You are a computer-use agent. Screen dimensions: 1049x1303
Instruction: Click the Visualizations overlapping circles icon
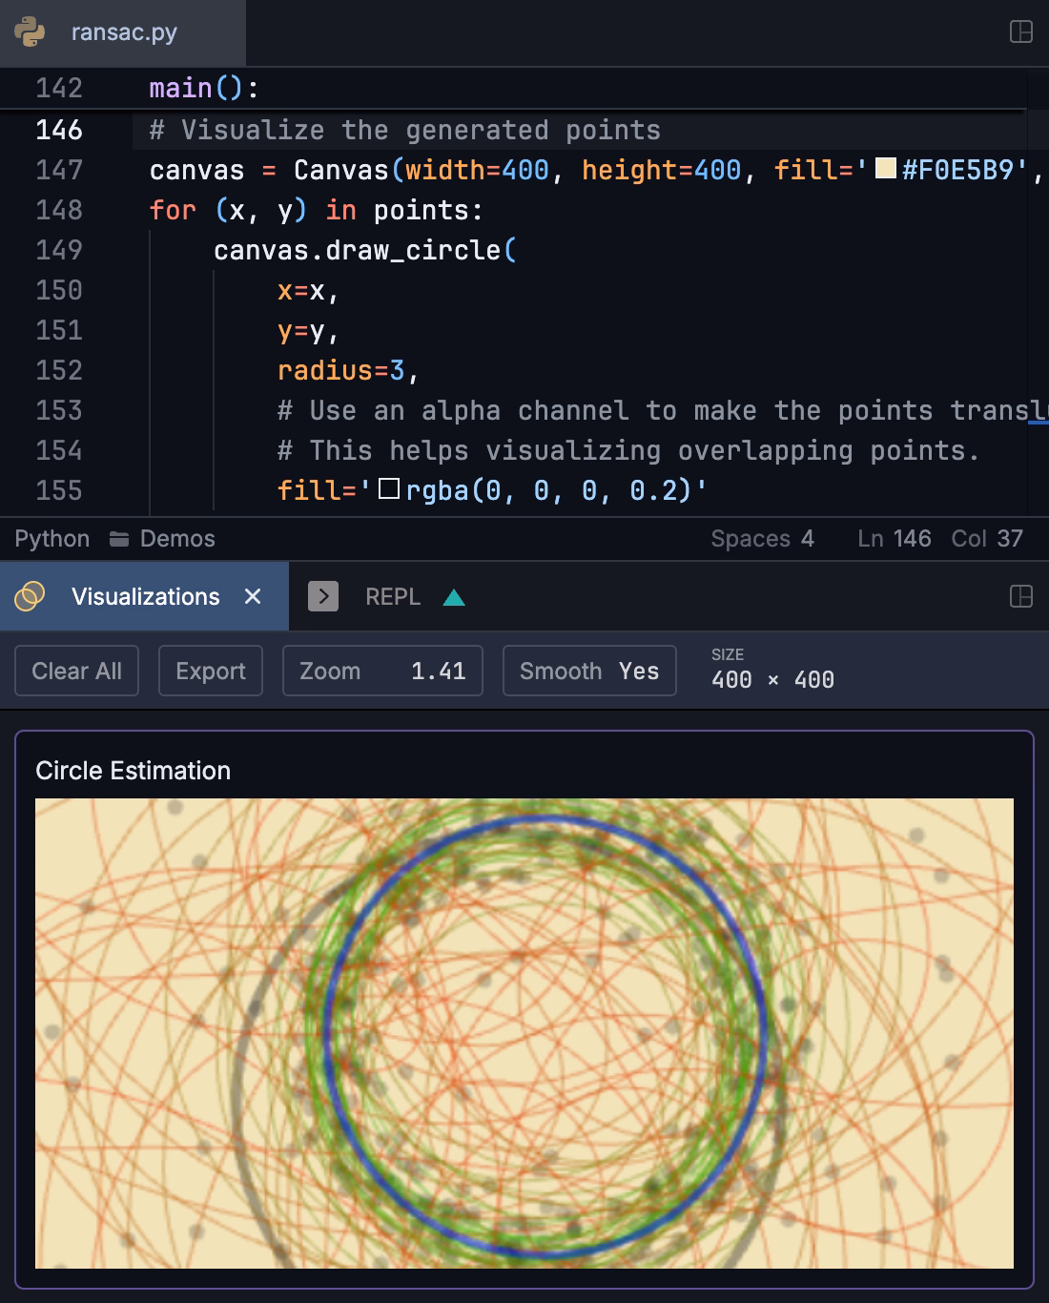point(30,596)
